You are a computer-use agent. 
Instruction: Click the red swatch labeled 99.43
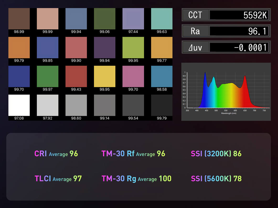click(x=76, y=76)
